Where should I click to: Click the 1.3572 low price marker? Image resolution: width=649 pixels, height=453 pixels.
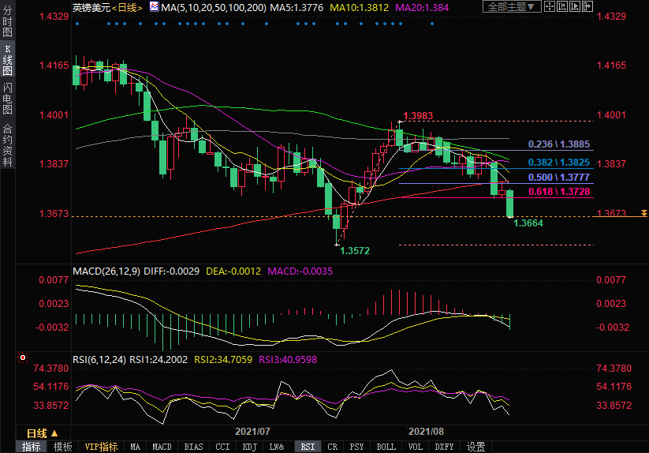[354, 250]
